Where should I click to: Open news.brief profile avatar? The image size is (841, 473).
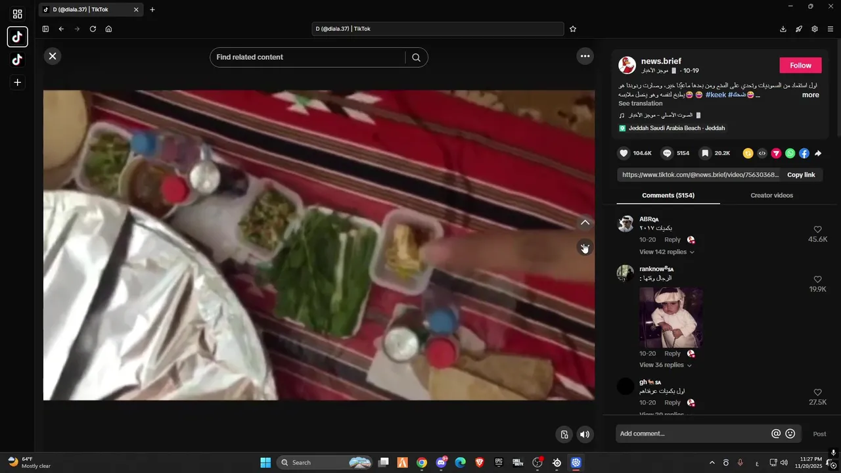(627, 65)
